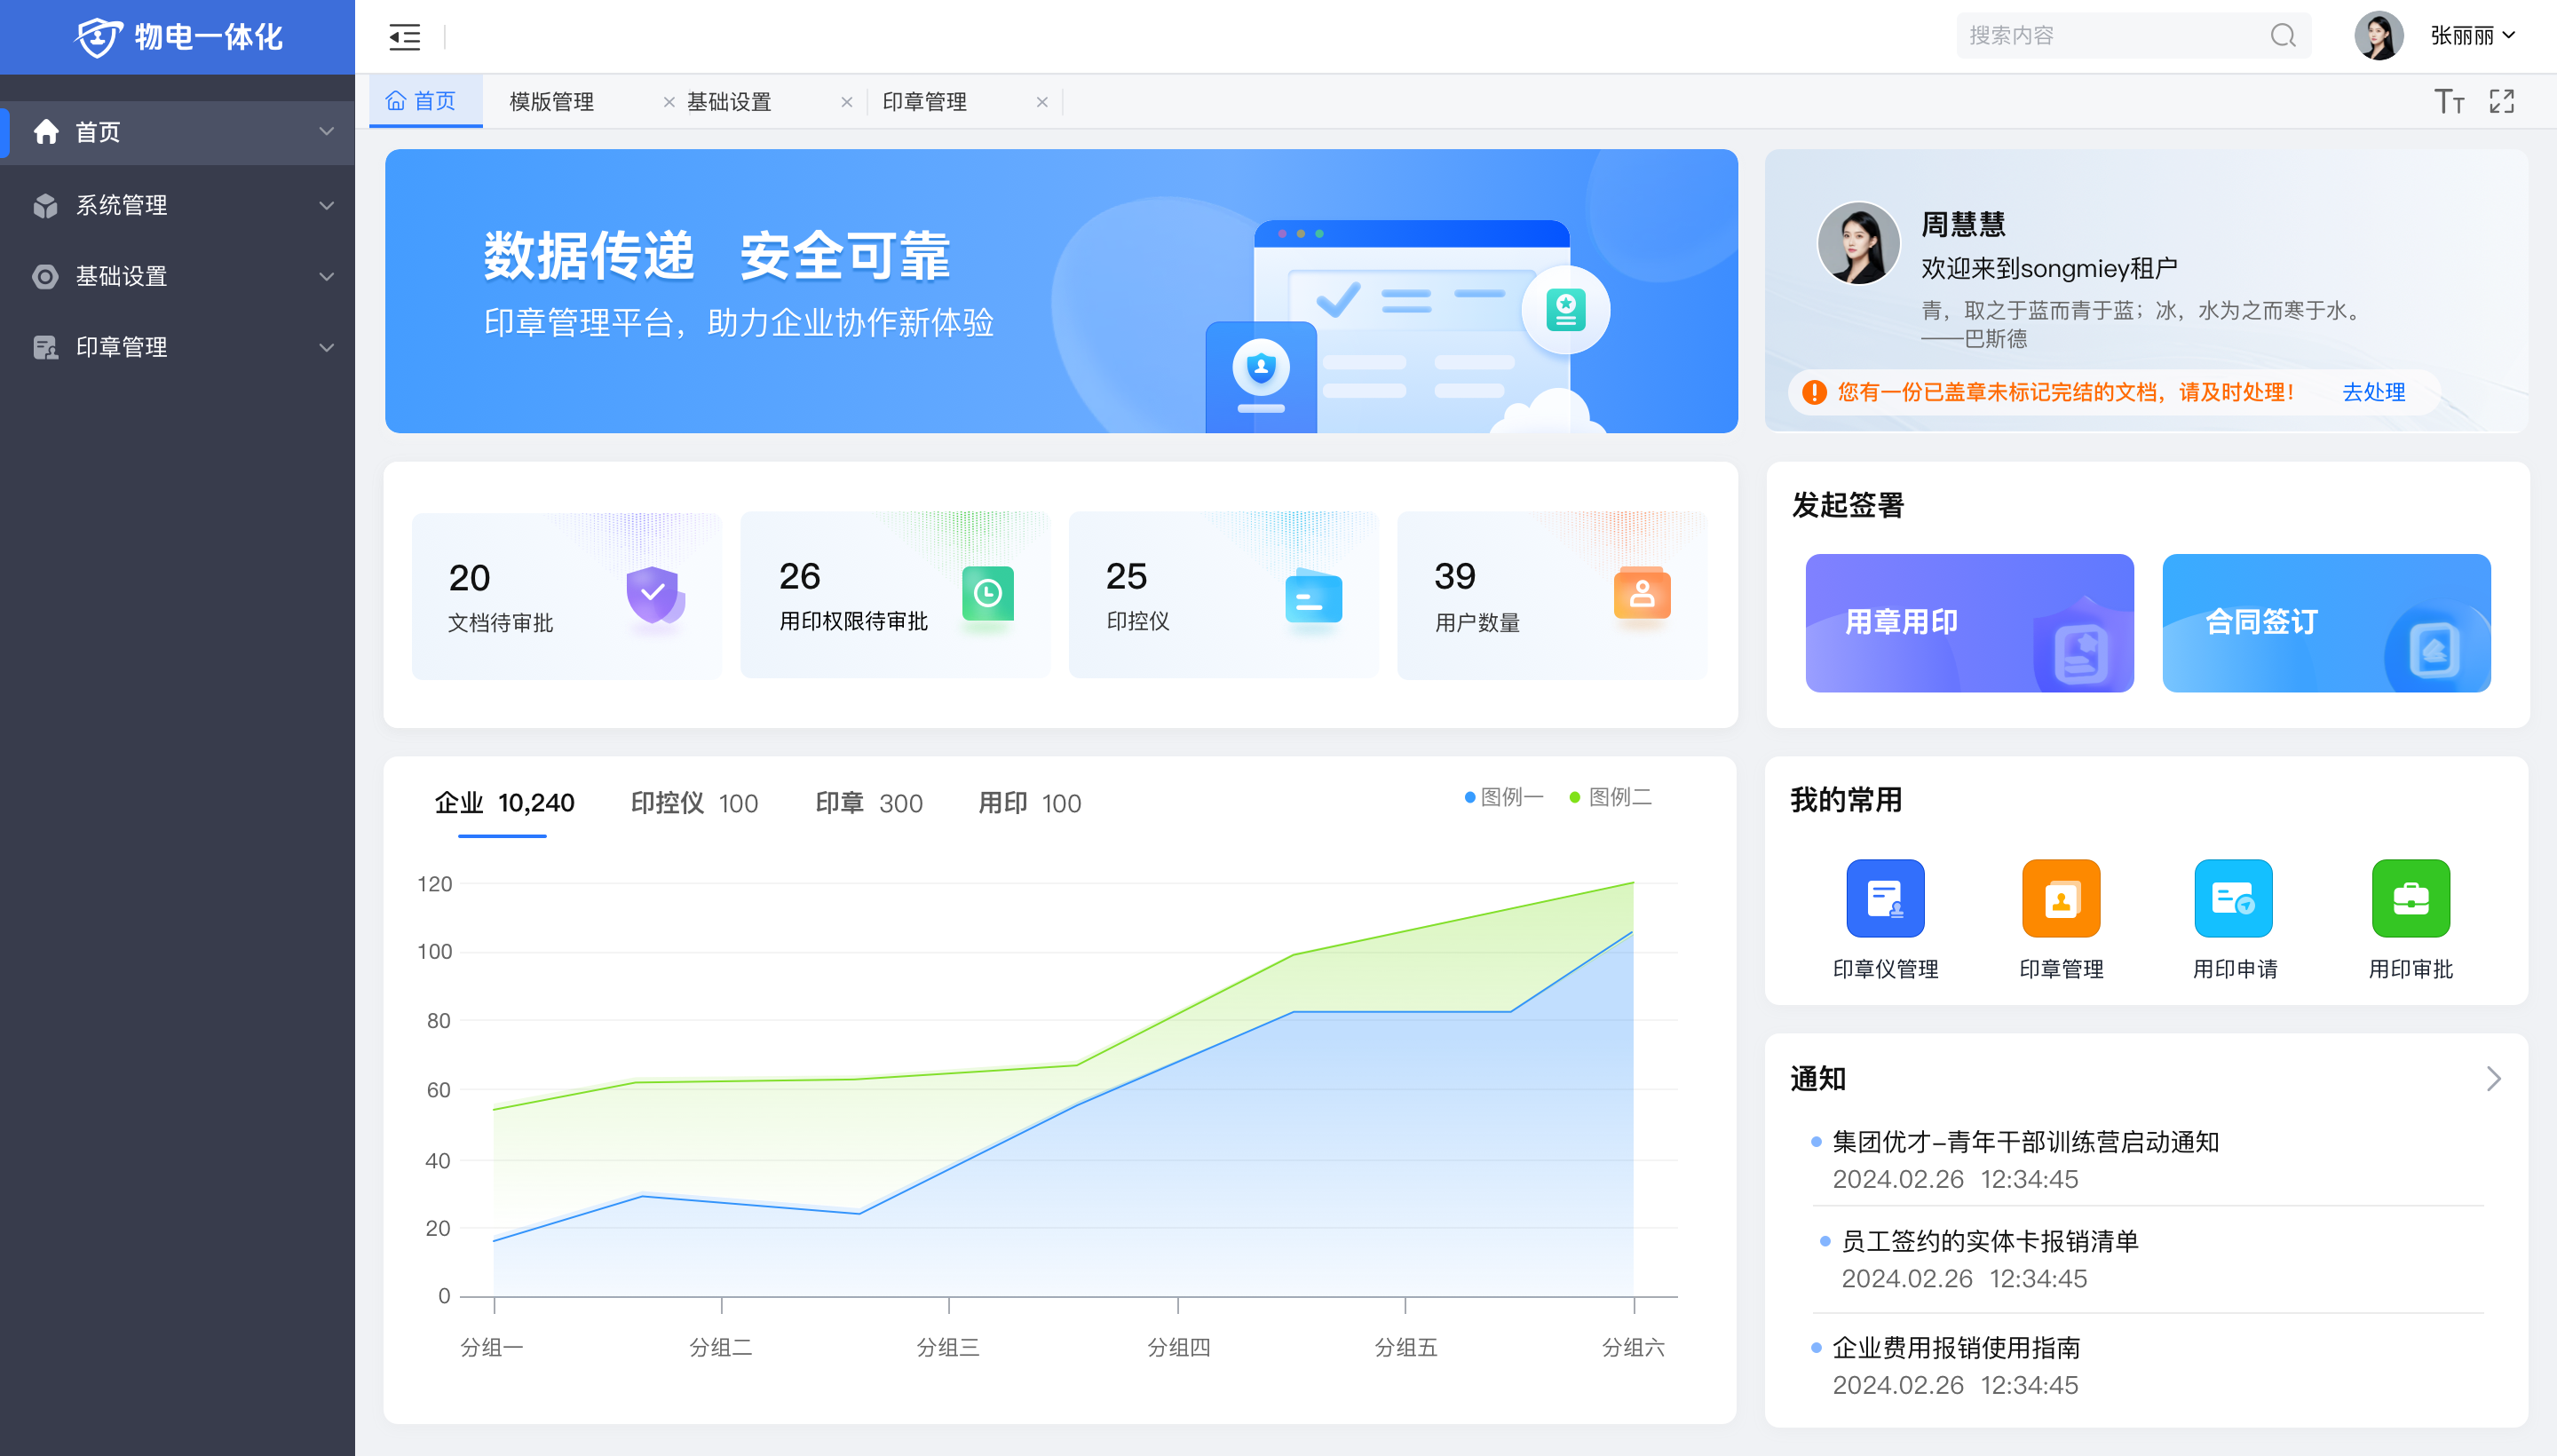Toggle the 图例一 chart legend
The height and width of the screenshot is (1456, 2557).
point(1504,797)
